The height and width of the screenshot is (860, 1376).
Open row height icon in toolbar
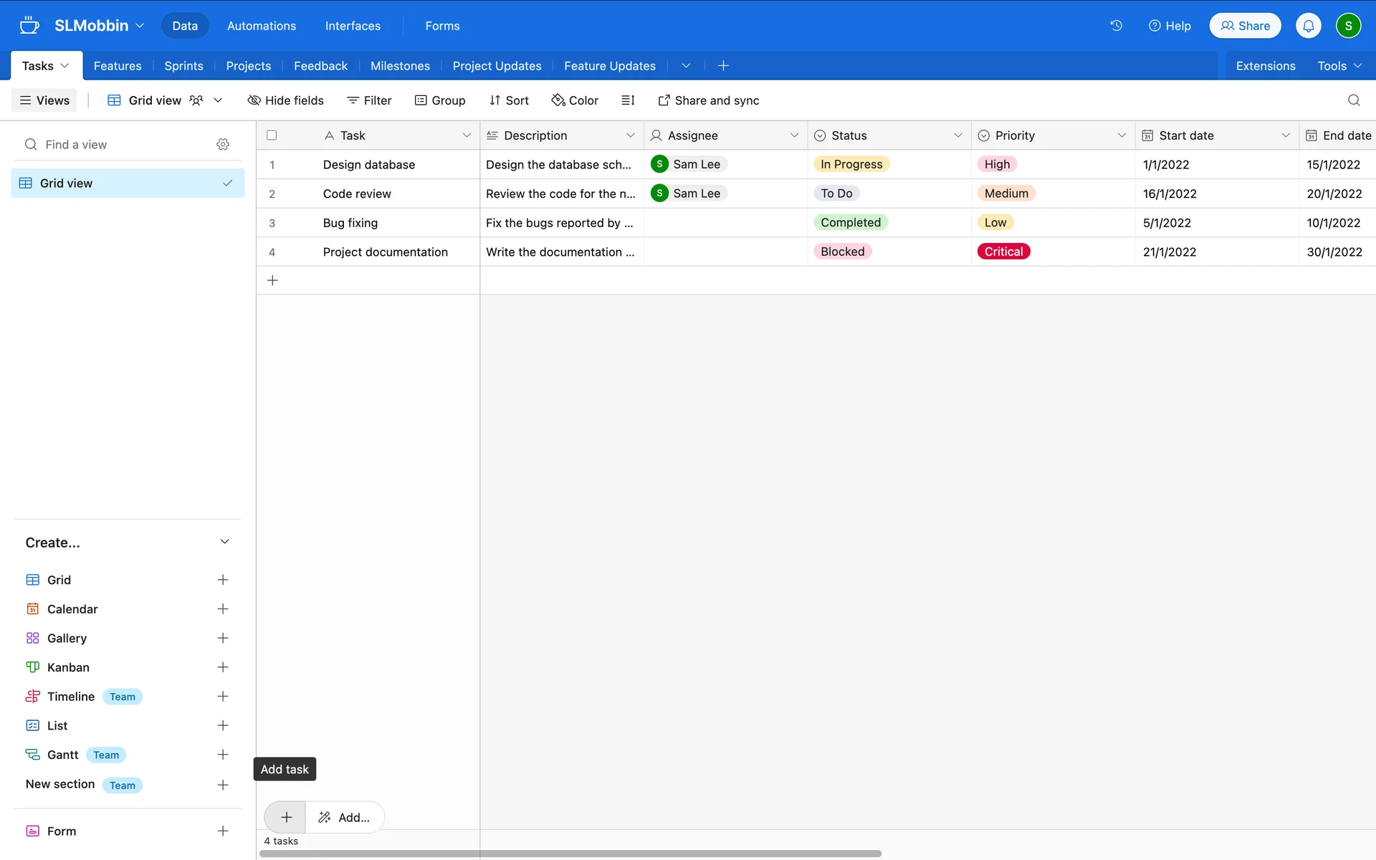coord(628,100)
